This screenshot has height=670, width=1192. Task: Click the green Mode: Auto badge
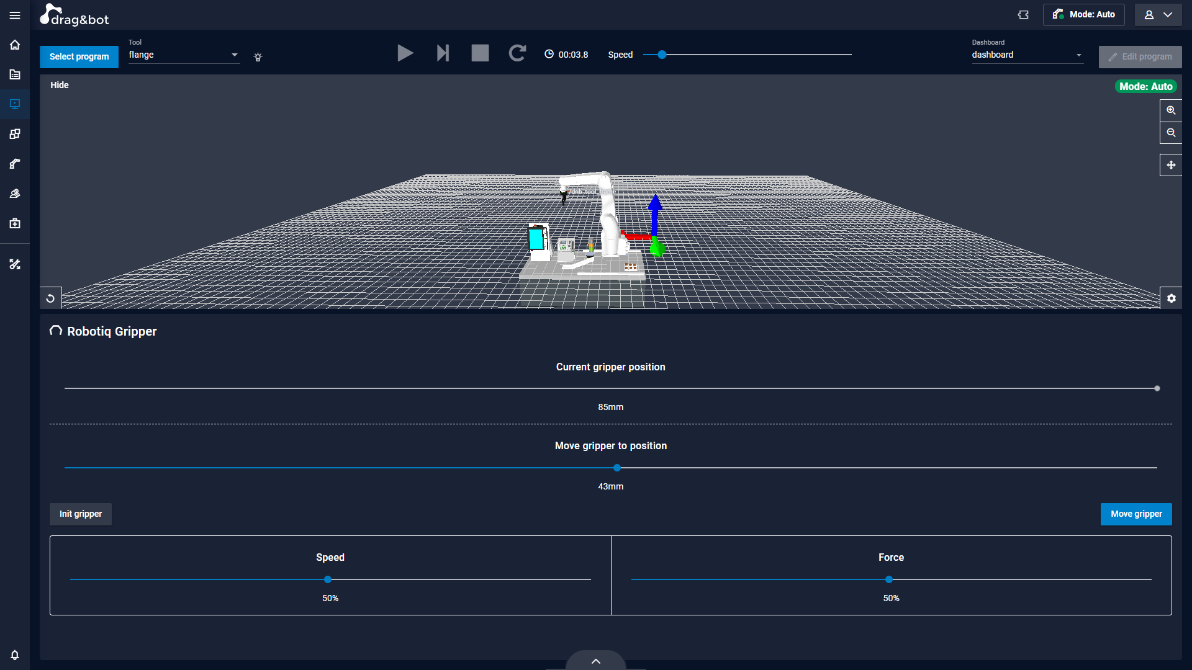(x=1145, y=86)
